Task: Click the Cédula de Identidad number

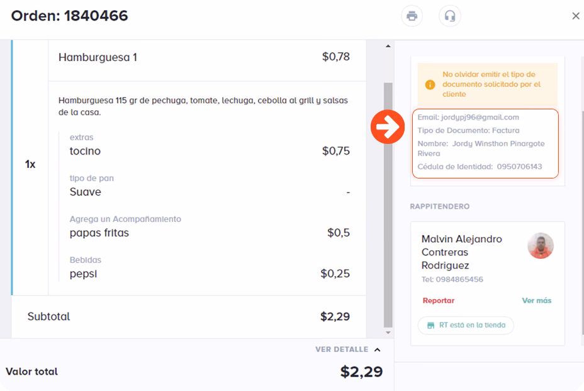Action: (519, 167)
